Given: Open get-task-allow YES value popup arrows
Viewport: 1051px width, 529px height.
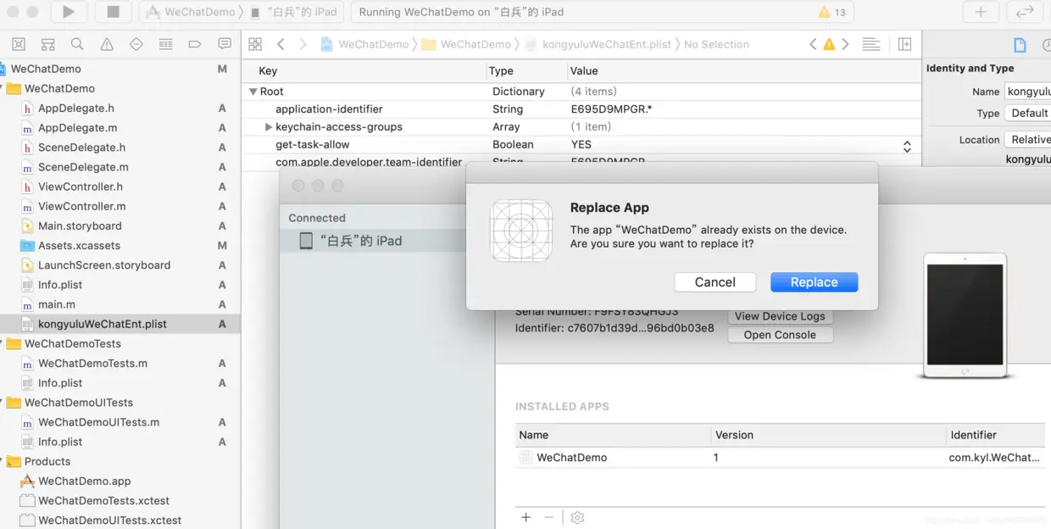Looking at the screenshot, I should 907,146.
